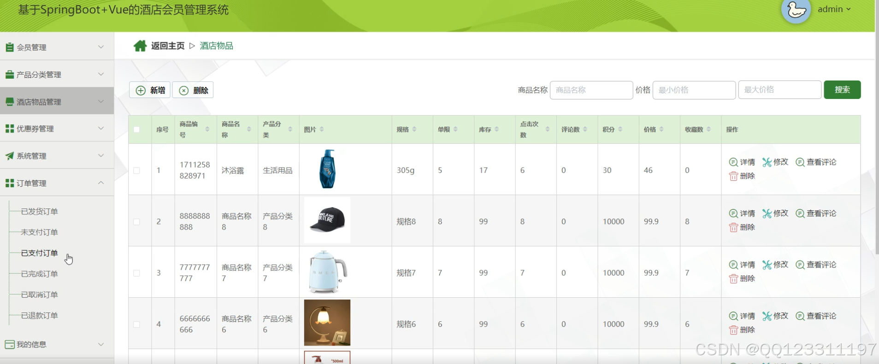Open 已完成订单 menu item
Image resolution: width=879 pixels, height=364 pixels.
[40, 274]
